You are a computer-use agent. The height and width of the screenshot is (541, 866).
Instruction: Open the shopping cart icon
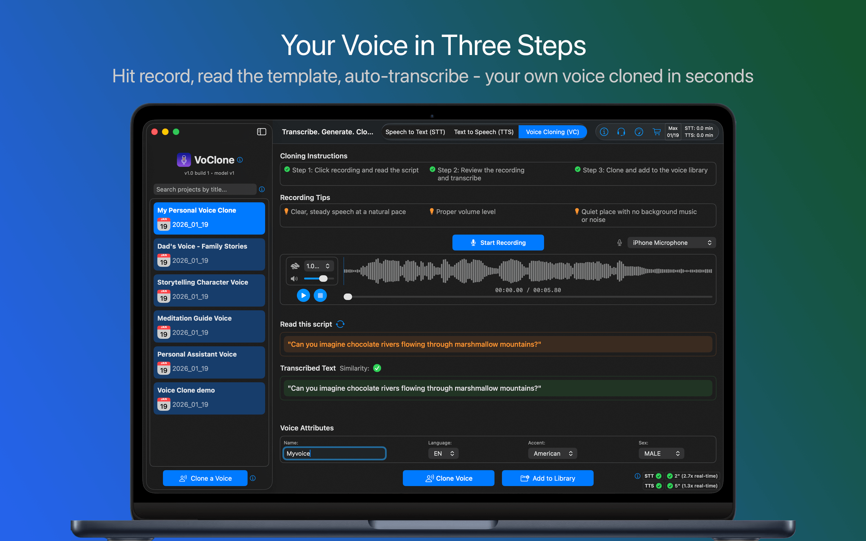[656, 132]
